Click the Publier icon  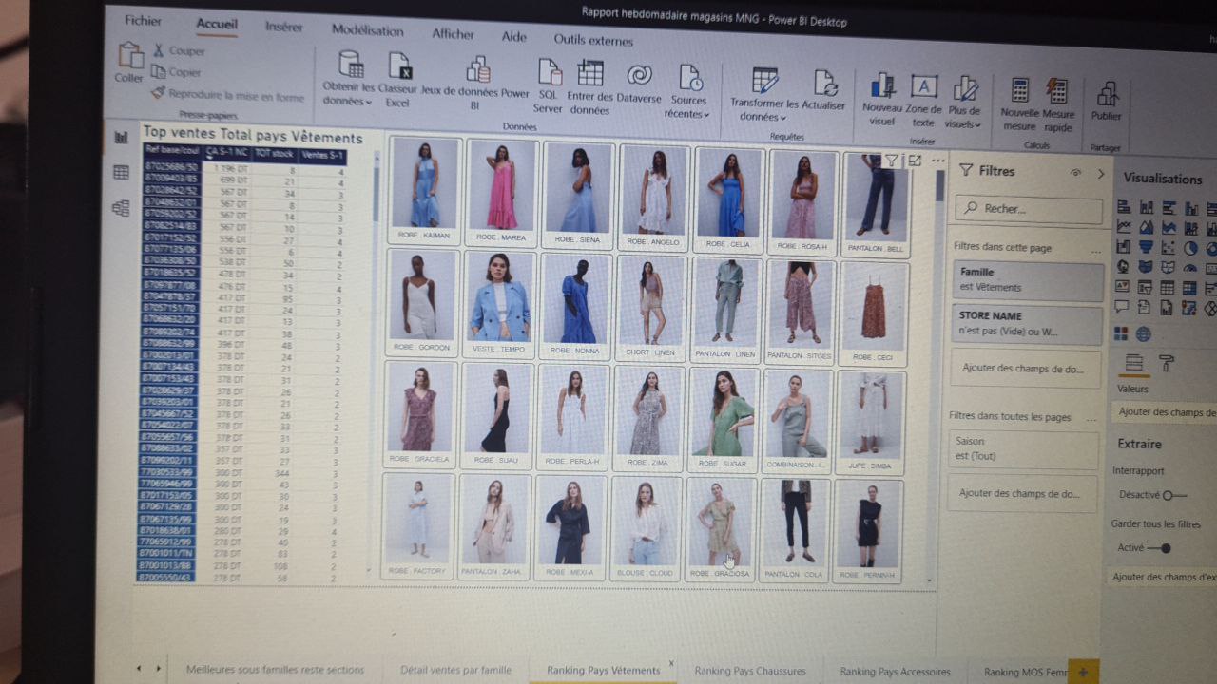pos(1107,93)
